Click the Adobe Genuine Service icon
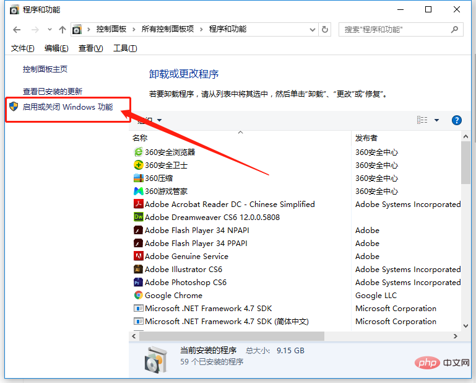The width and height of the screenshot is (476, 383). 139,256
